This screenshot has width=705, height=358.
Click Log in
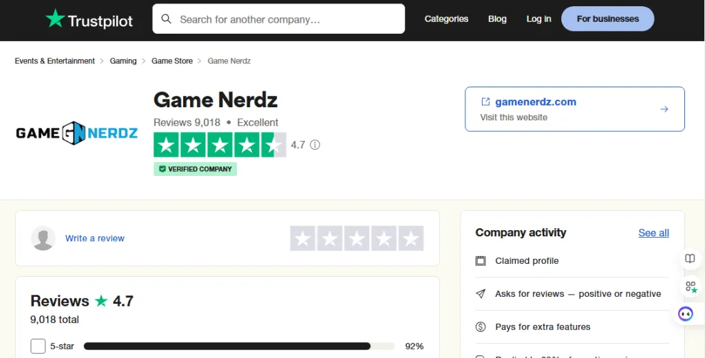538,19
